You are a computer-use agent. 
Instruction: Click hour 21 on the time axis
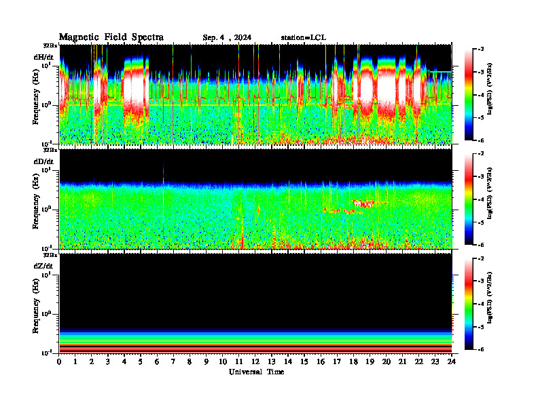pos(402,361)
